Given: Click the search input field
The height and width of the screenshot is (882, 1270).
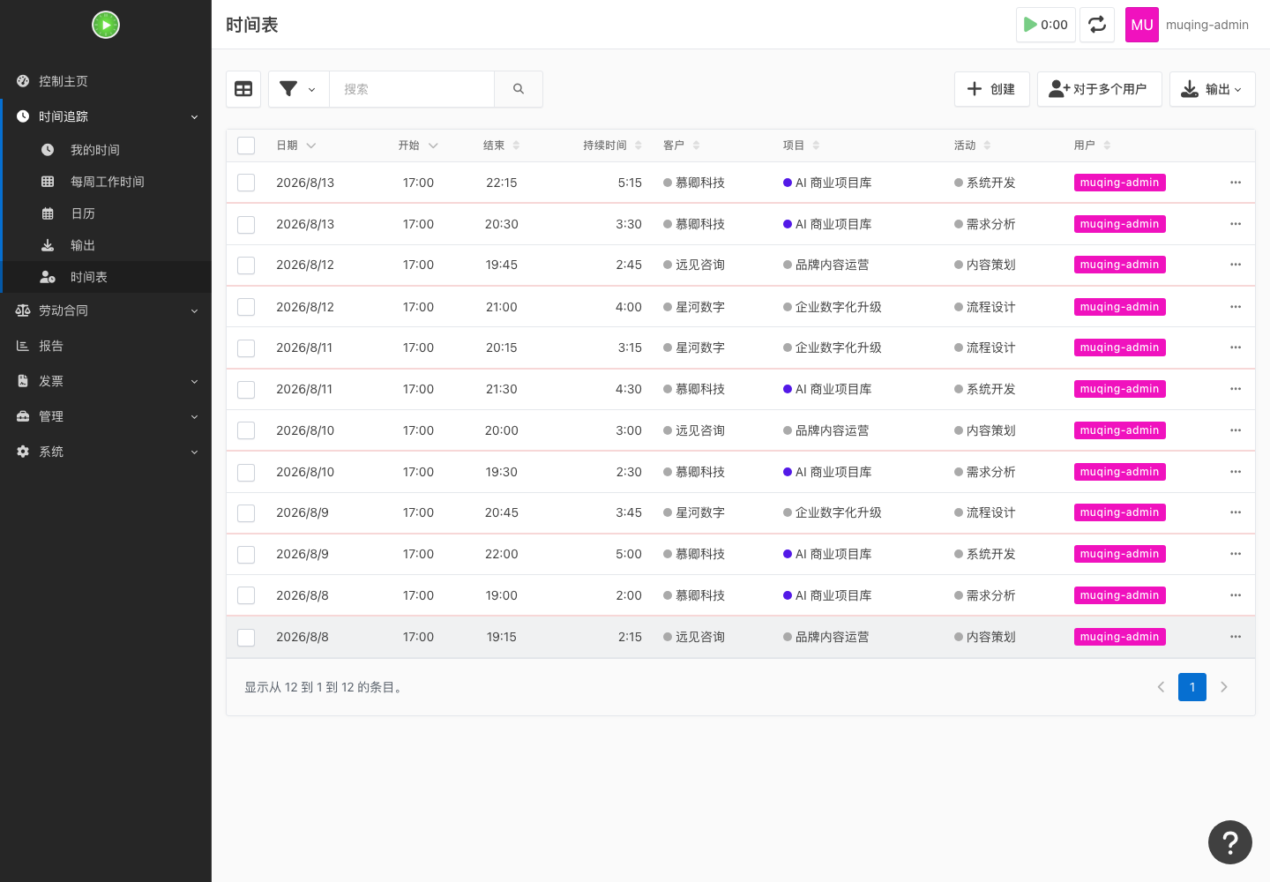Looking at the screenshot, I should (x=412, y=89).
